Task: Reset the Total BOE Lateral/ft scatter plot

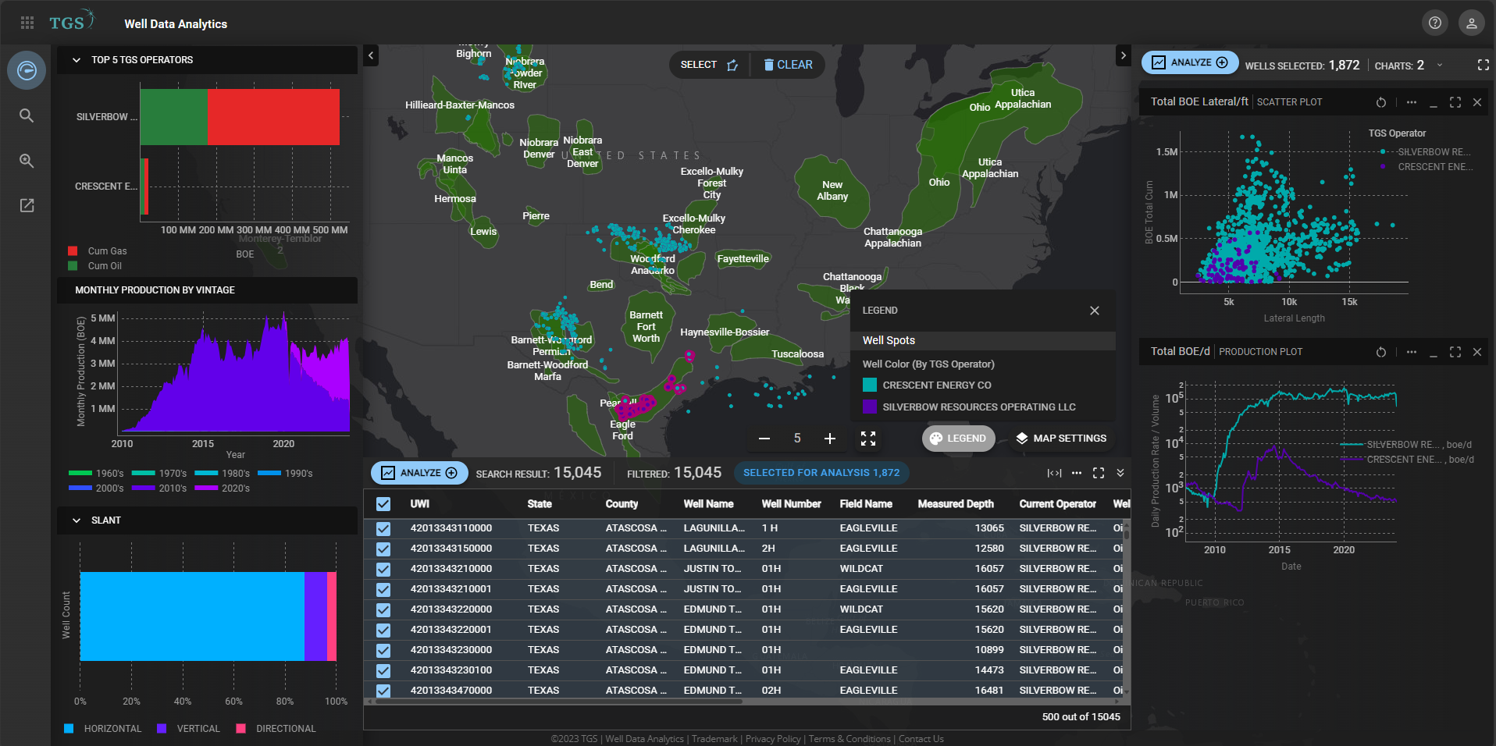Action: point(1380,102)
